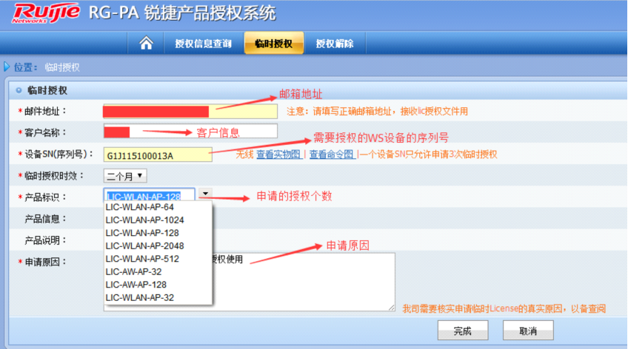This screenshot has width=628, height=349.
Task: Open the 授权信息查询 tab
Action: click(204, 44)
